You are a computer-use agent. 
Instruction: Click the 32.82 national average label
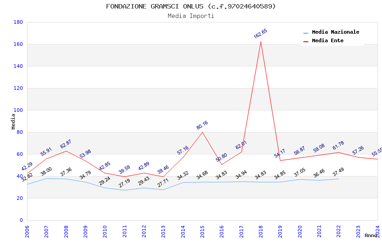tap(27, 177)
